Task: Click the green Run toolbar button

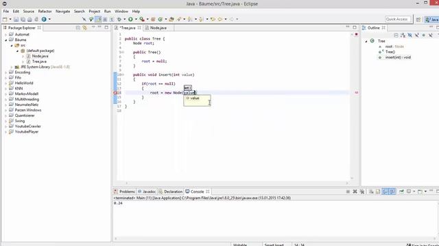Action: (130, 19)
